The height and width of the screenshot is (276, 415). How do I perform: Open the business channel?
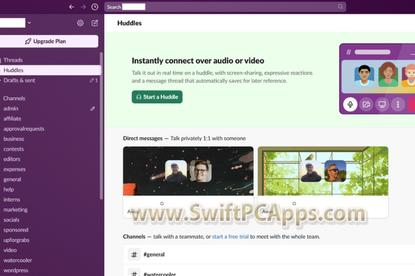tap(14, 139)
